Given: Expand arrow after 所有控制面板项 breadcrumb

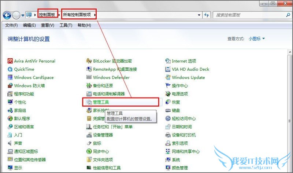Looking at the screenshot, I should coord(95,15).
